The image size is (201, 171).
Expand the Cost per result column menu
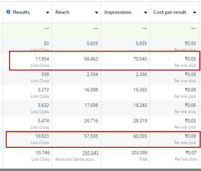coord(195,12)
